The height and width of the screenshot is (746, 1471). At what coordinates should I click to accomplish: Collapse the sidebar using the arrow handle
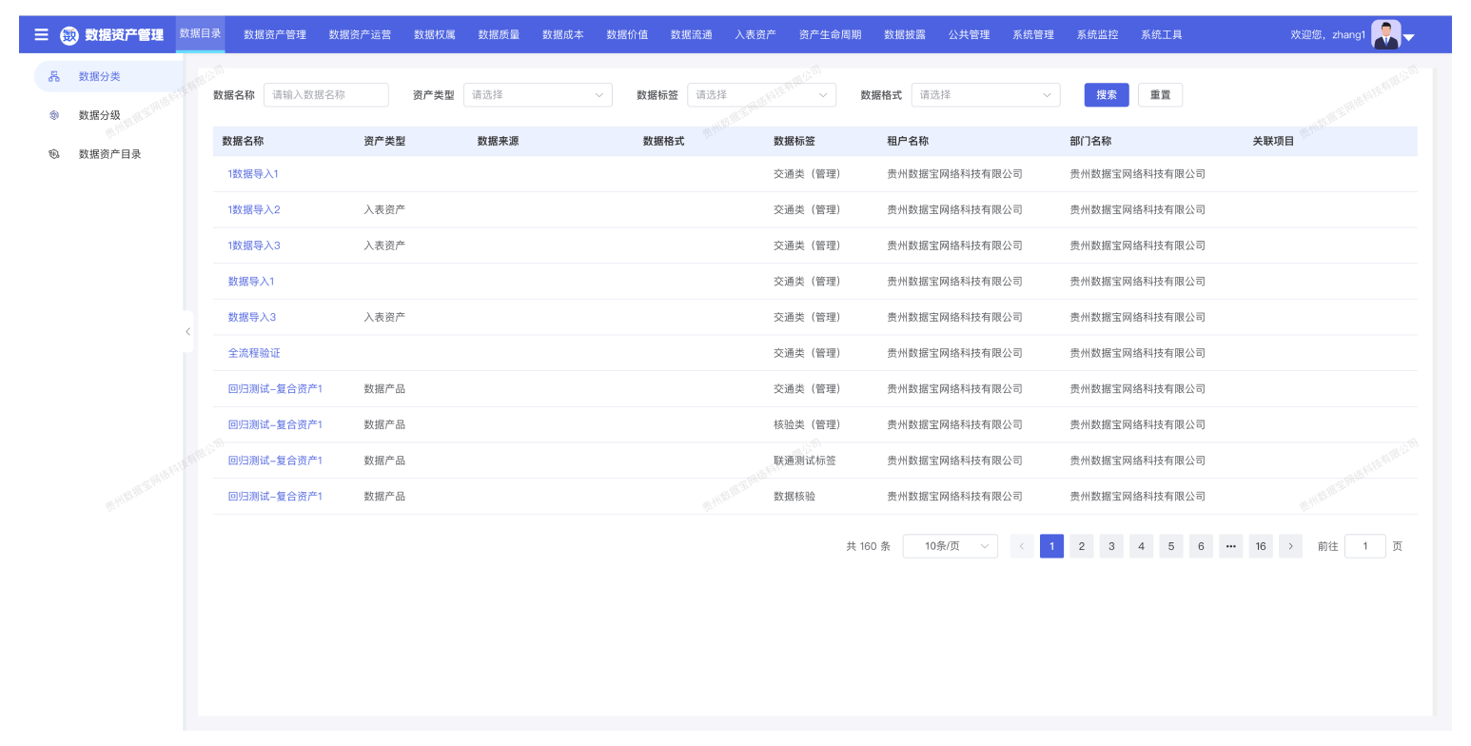tap(187, 331)
